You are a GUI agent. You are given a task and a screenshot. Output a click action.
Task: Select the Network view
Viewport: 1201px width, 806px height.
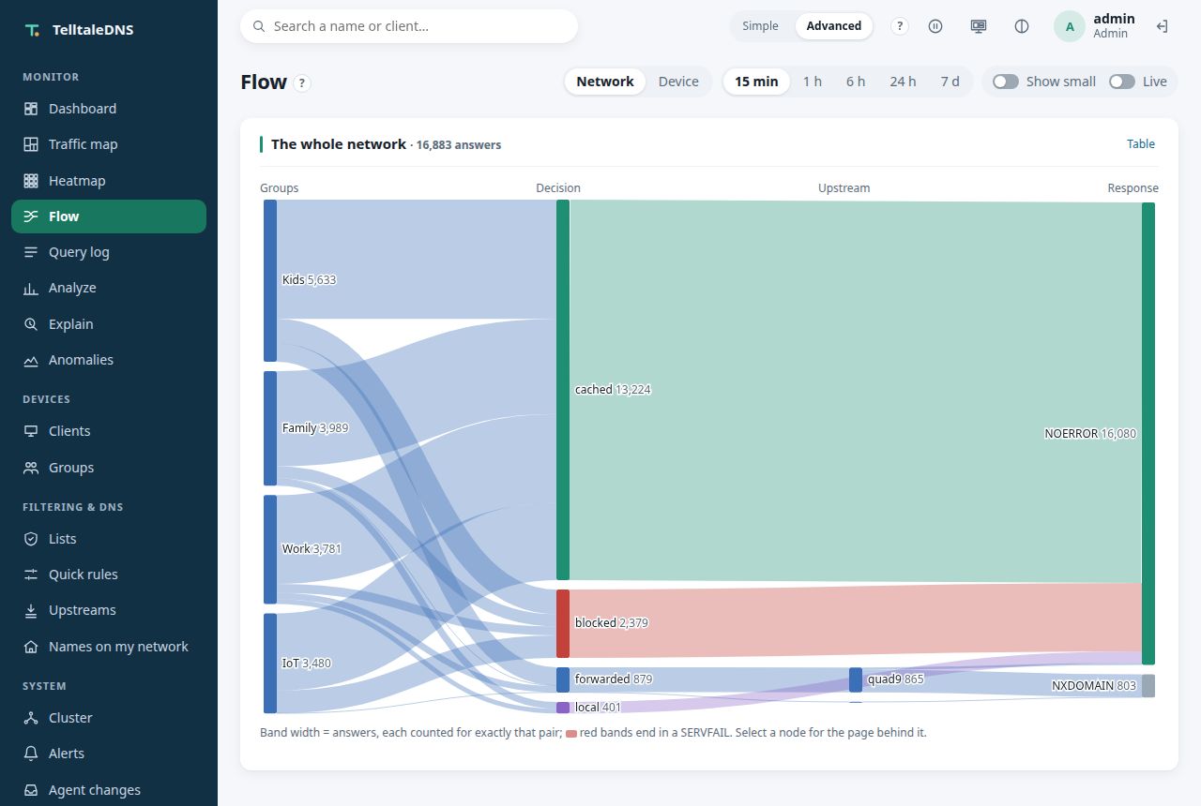coord(605,82)
